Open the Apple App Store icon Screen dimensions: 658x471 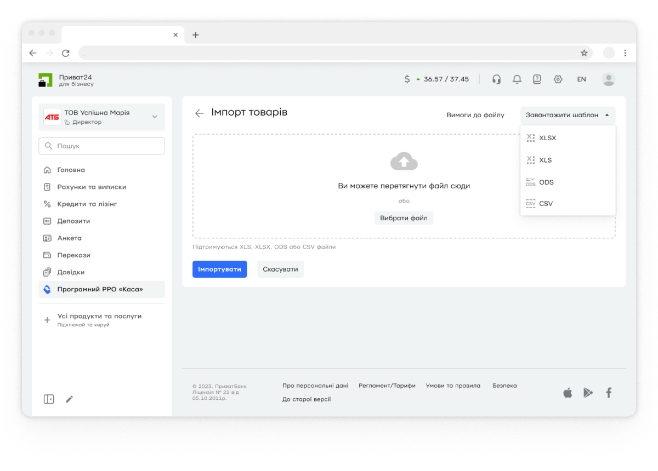click(568, 393)
